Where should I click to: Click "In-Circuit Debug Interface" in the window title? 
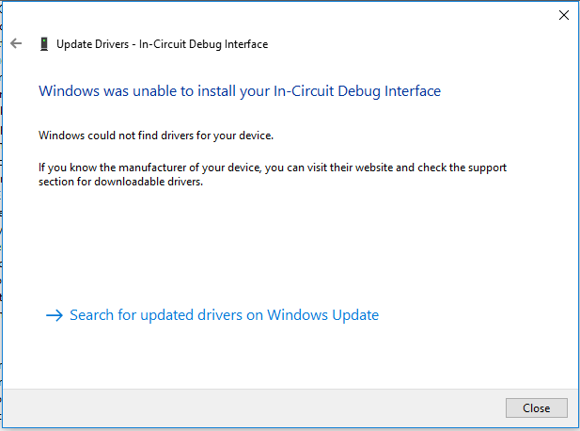(203, 44)
